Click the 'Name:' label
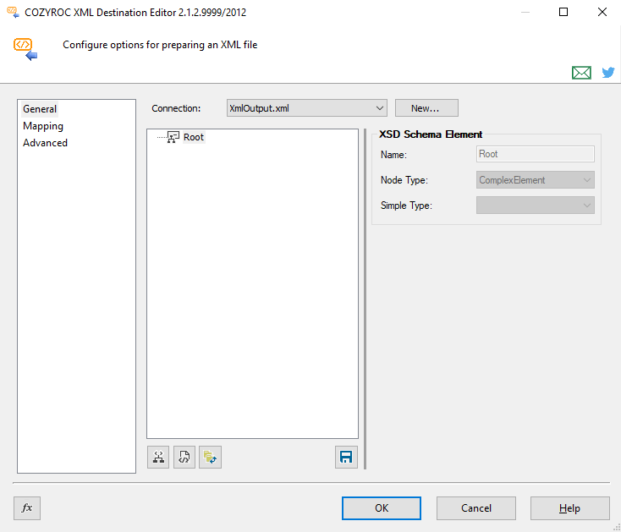Screen dimensions: 621x532 click(393, 155)
